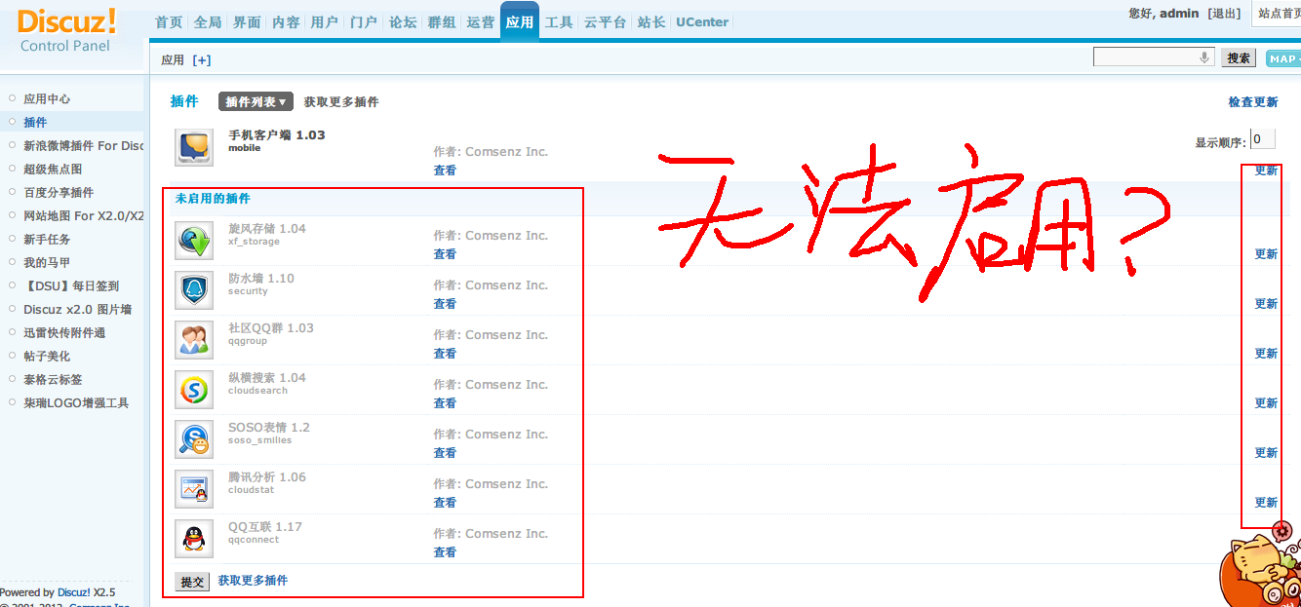The height and width of the screenshot is (607, 1301).
Task: Open 柒瑞LOGO增强工具 in the sidebar
Action: tap(76, 402)
